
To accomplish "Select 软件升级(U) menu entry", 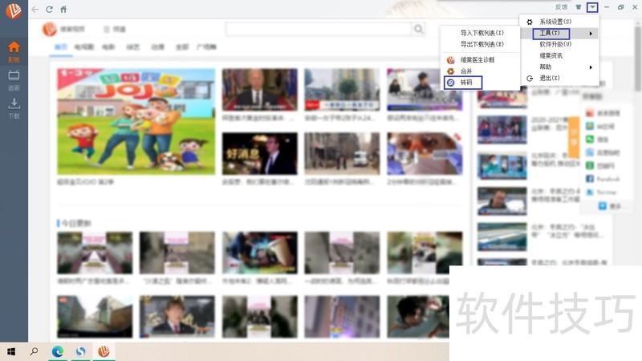I will [555, 44].
